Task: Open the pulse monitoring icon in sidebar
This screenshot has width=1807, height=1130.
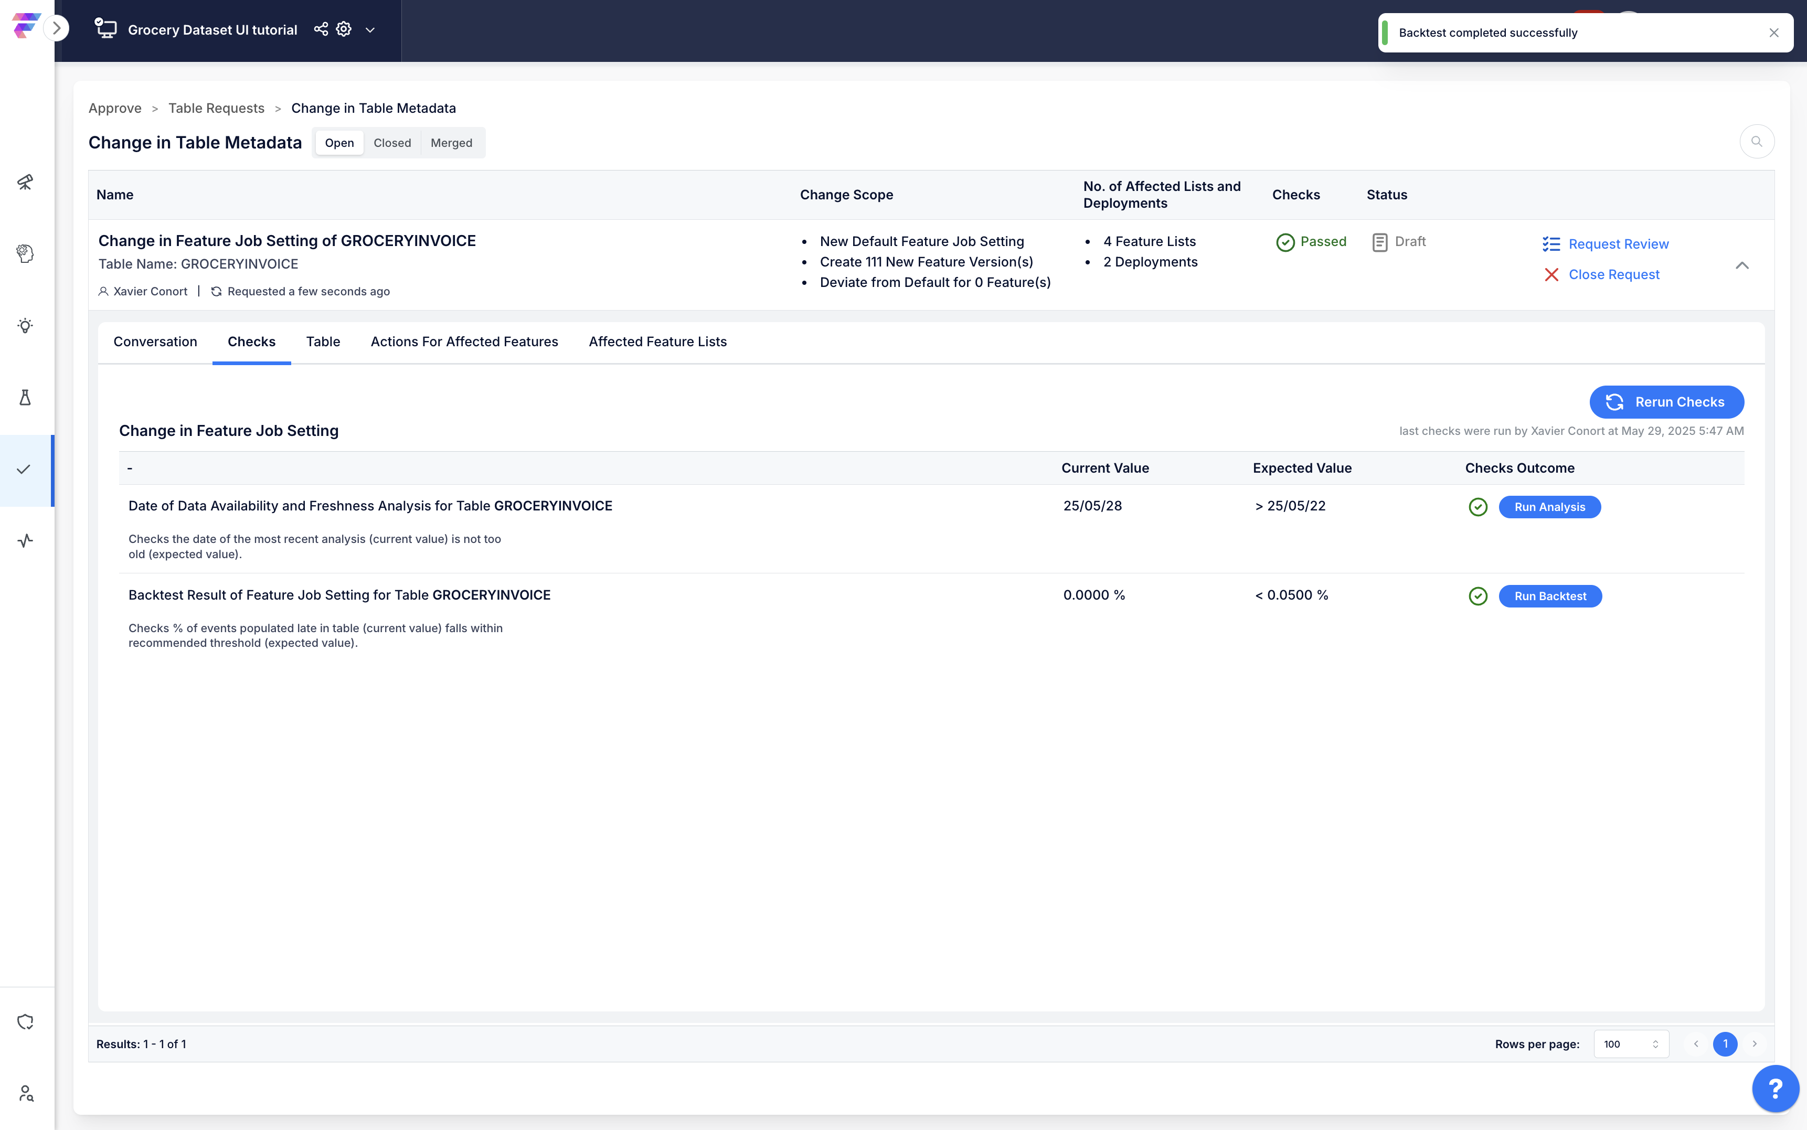Action: (x=25, y=540)
